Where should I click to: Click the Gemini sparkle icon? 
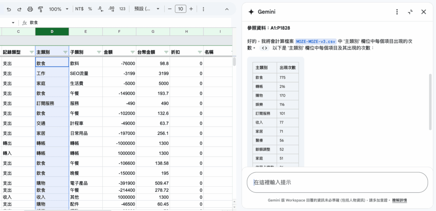click(251, 11)
